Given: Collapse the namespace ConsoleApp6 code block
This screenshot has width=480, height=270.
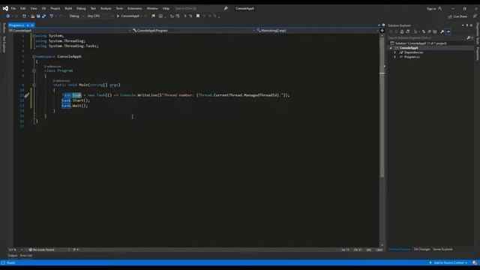Looking at the screenshot, I should click(34, 57).
